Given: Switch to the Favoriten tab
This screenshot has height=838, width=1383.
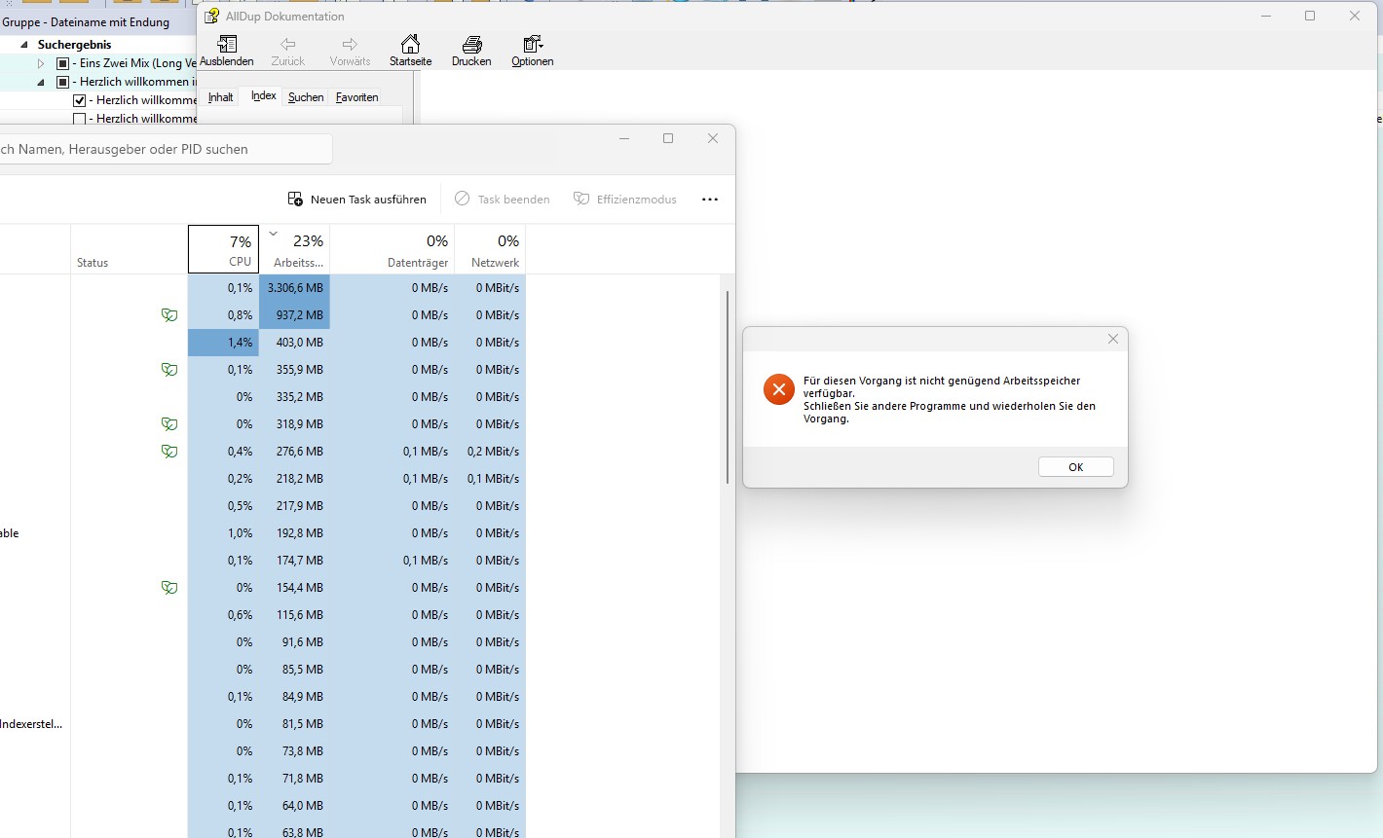Looking at the screenshot, I should 356,97.
